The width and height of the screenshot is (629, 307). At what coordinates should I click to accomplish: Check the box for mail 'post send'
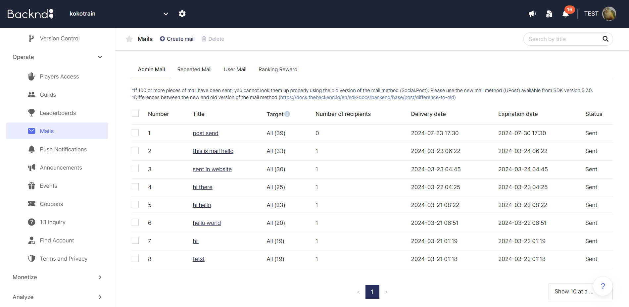pos(135,132)
